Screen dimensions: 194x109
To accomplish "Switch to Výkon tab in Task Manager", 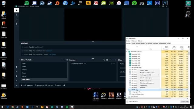I will click(133, 44).
